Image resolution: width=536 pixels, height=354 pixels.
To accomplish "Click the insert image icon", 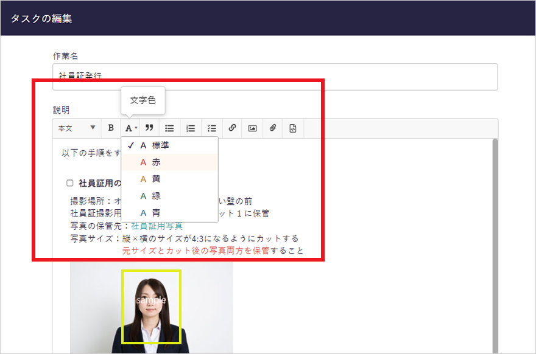I will 252,128.
